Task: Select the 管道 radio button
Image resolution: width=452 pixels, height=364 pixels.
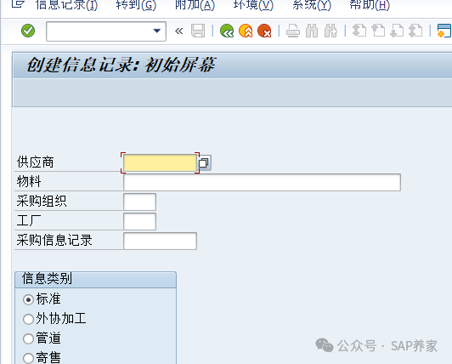Action: [28, 338]
